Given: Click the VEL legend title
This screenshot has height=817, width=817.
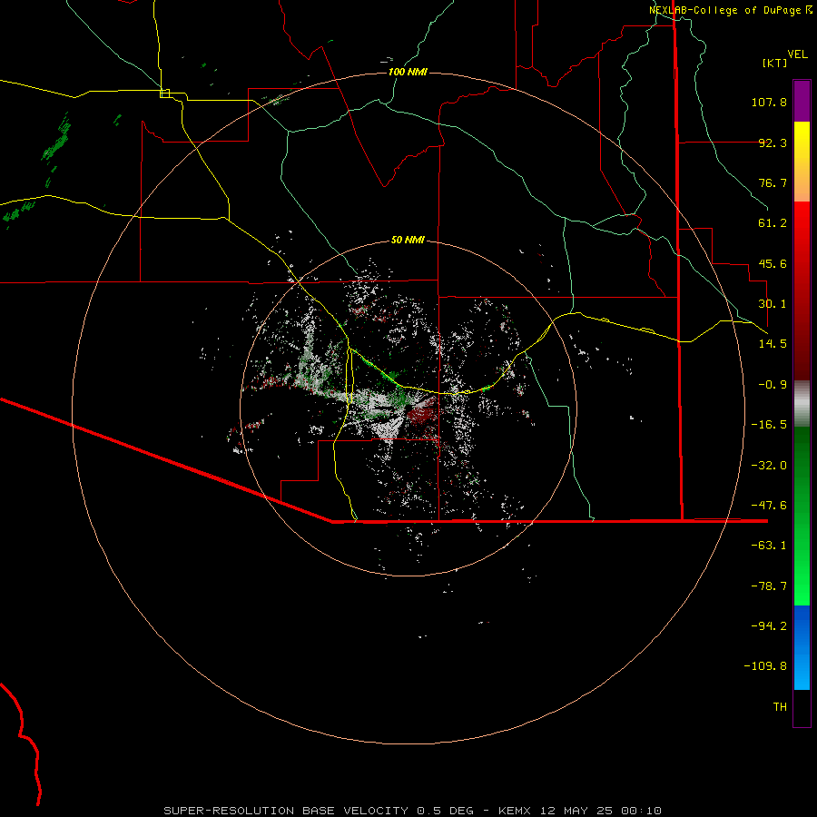Looking at the screenshot, I should (x=797, y=54).
